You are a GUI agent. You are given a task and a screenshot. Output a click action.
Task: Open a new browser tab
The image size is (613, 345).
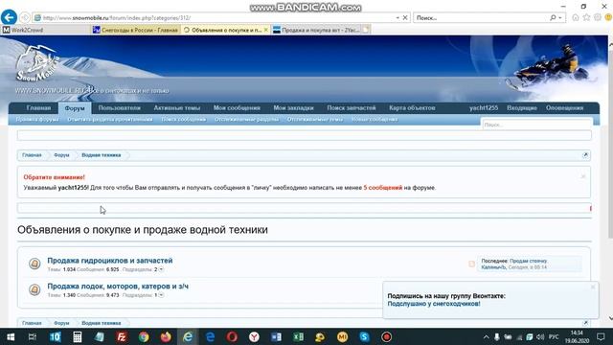366,30
